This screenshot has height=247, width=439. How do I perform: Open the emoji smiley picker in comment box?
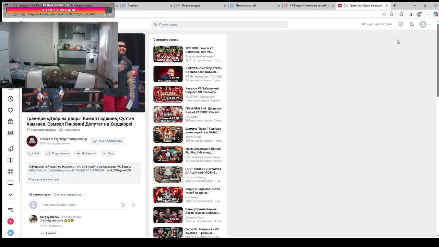point(123,205)
